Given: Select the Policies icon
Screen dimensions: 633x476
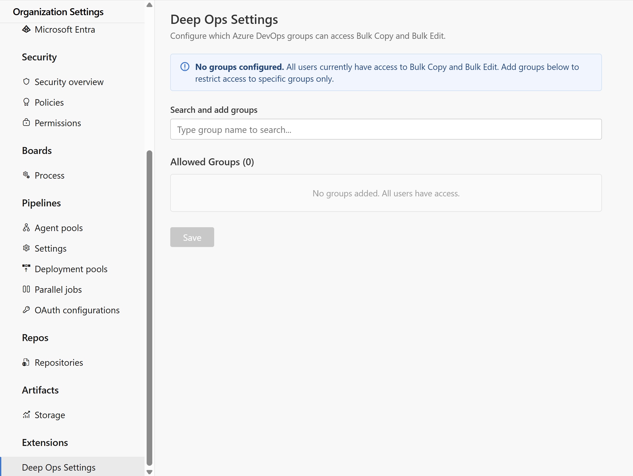Looking at the screenshot, I should (x=26, y=102).
